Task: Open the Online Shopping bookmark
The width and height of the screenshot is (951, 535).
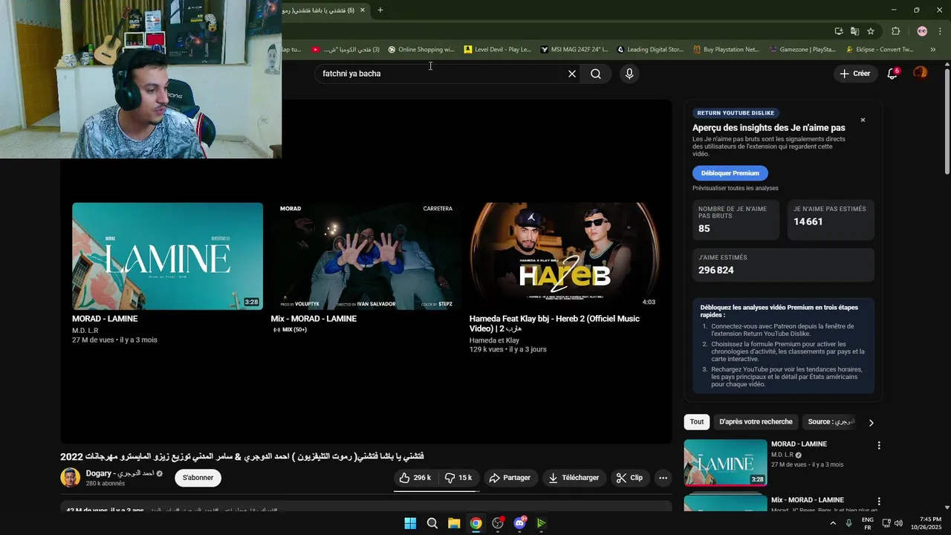Action: pyautogui.click(x=421, y=50)
